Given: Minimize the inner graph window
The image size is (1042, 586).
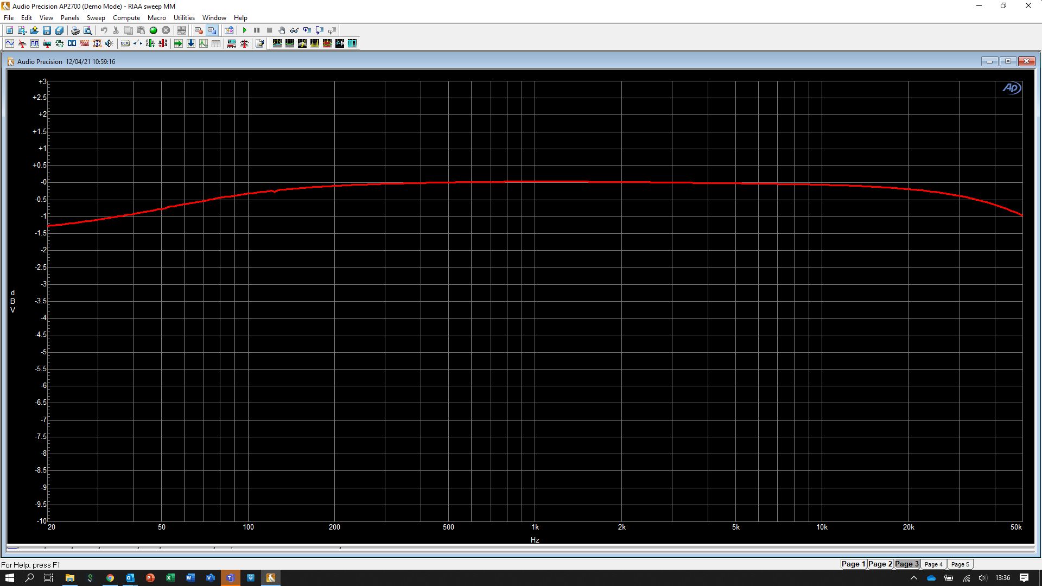Looking at the screenshot, I should (989, 61).
